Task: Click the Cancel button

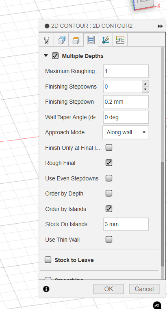Action: (144, 289)
